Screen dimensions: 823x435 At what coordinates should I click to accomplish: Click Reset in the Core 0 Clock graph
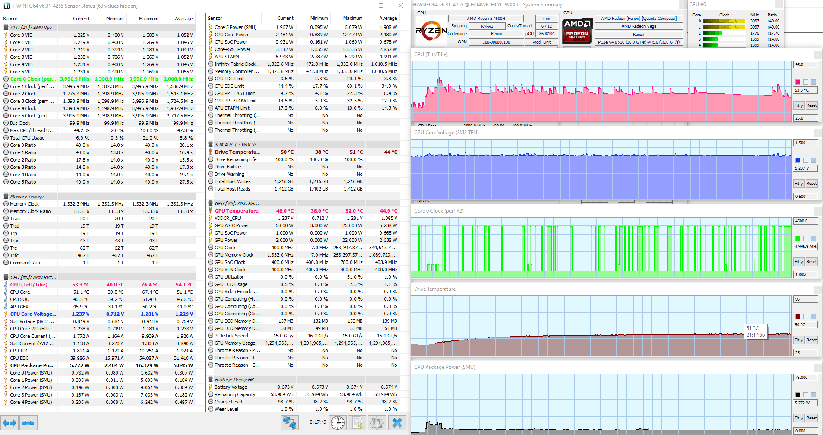click(811, 262)
